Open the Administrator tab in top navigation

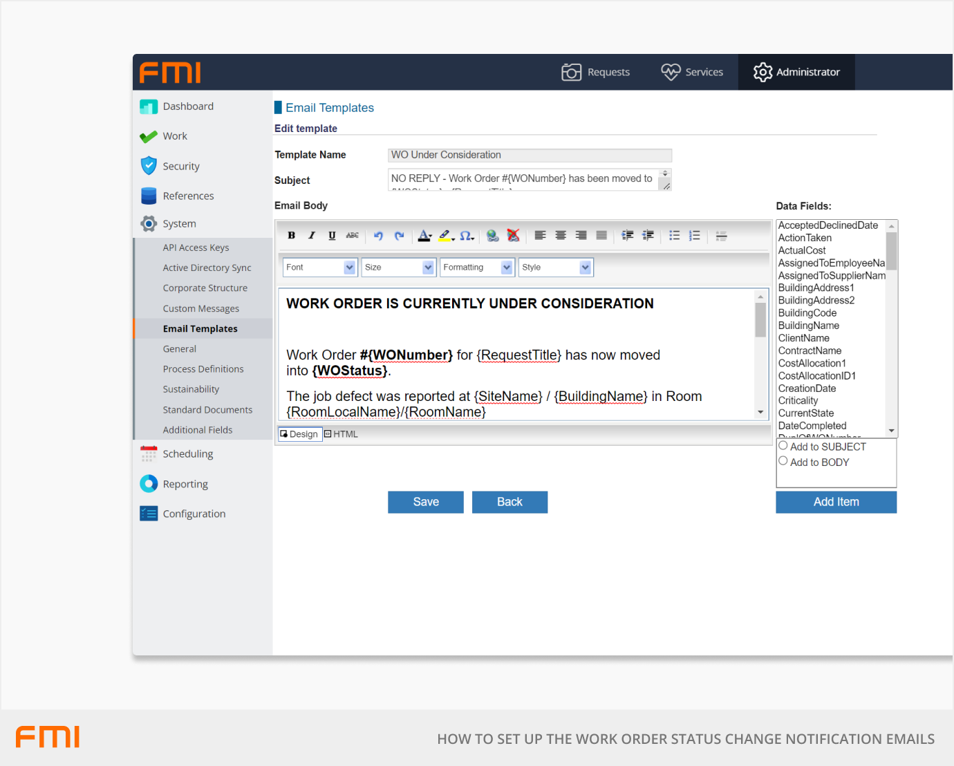796,72
